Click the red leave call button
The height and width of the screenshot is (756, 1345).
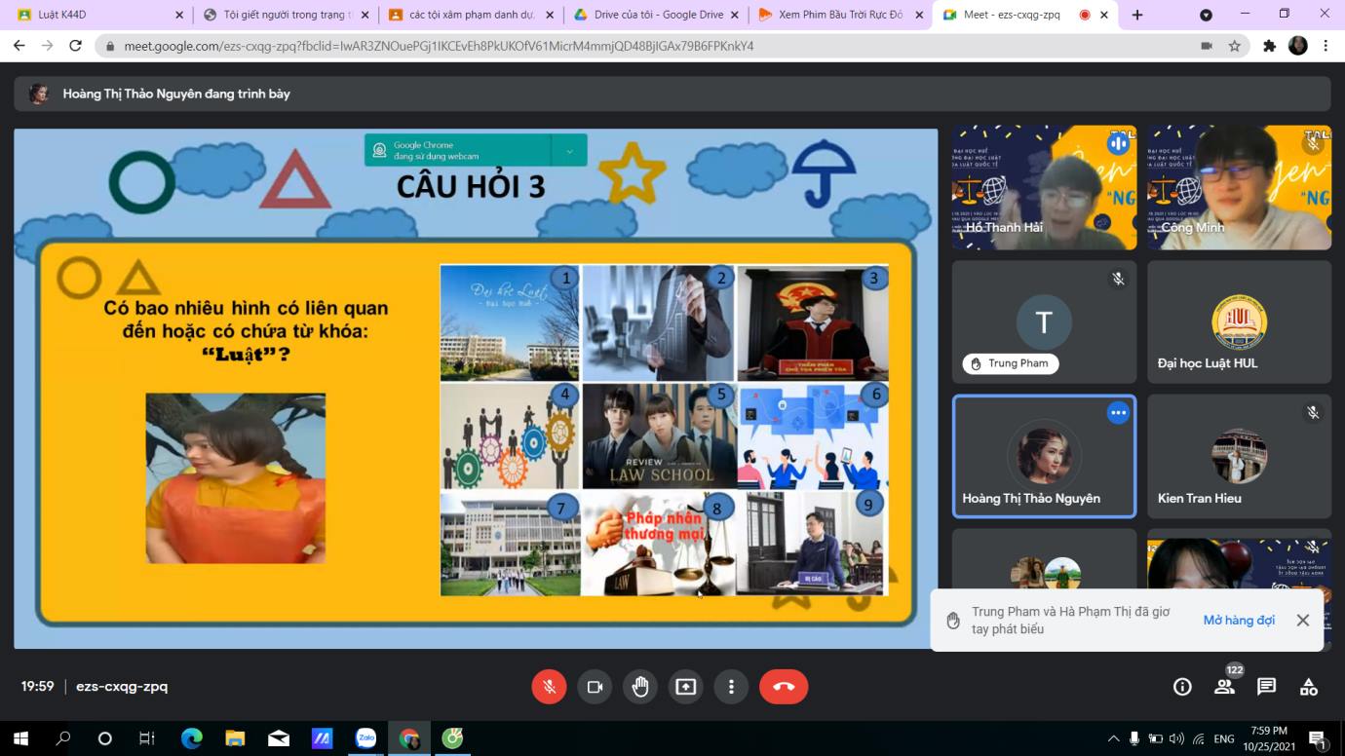click(x=784, y=687)
